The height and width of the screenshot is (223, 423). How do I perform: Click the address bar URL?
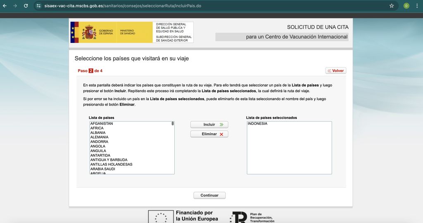[x=123, y=6]
